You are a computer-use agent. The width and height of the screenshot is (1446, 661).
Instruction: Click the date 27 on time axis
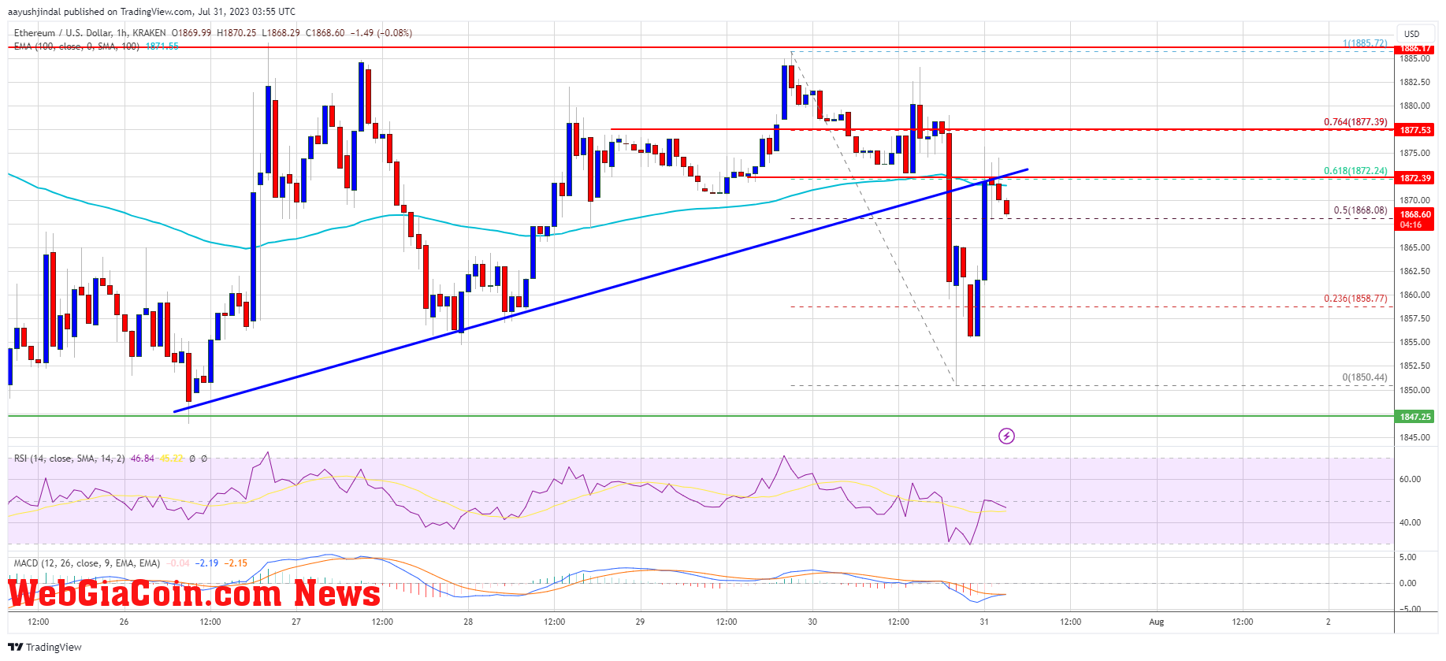pos(296,622)
